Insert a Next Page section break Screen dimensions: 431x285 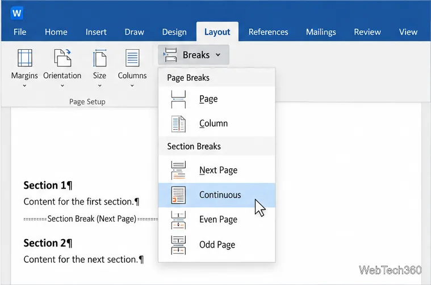click(x=216, y=171)
